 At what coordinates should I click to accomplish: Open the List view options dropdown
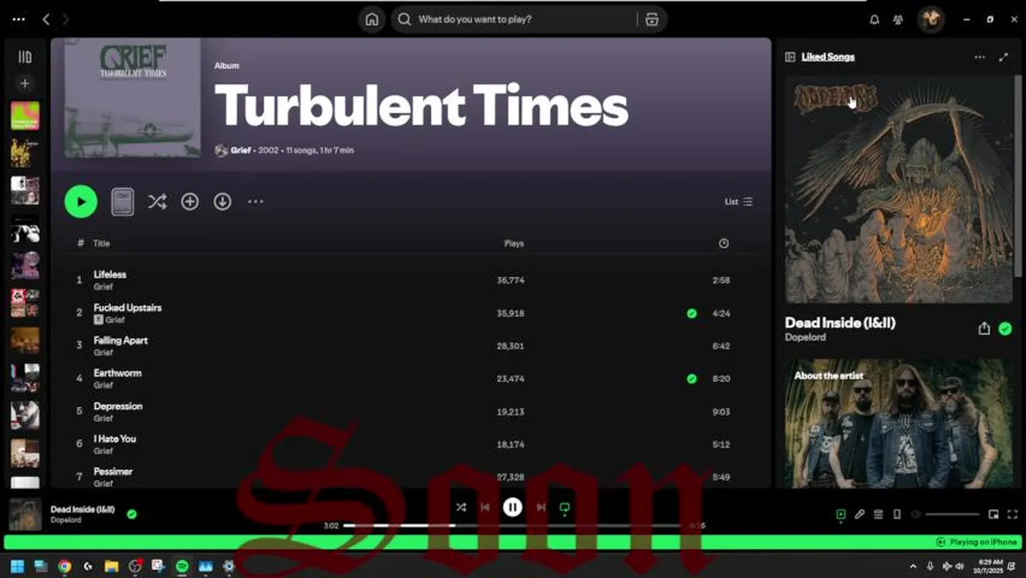click(739, 201)
